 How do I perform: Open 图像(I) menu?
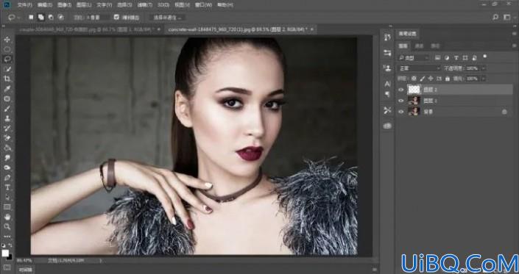[65, 5]
